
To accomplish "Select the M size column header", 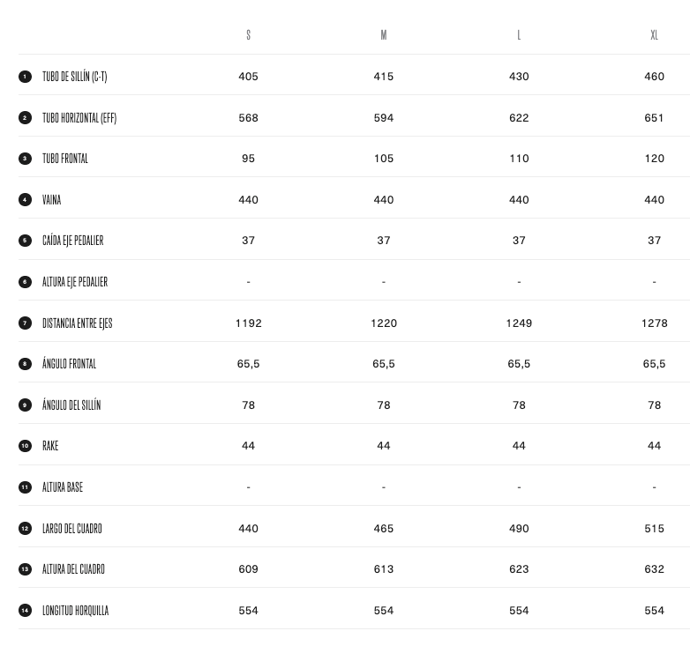I will tap(384, 35).
